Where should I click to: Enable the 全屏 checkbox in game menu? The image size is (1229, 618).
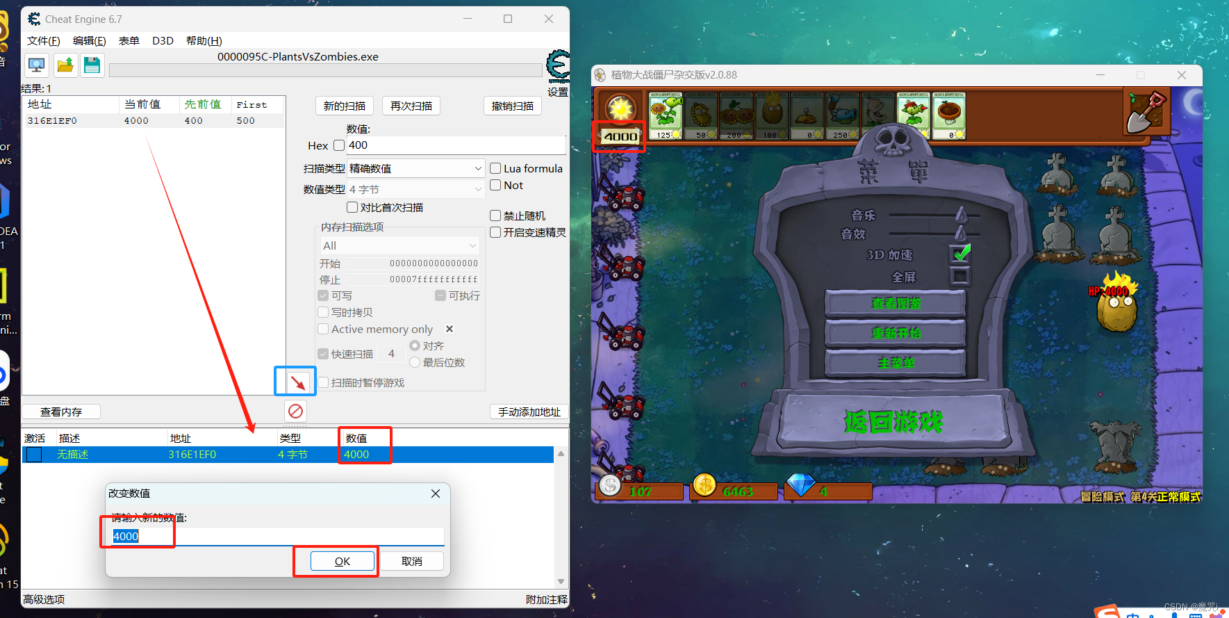[961, 277]
